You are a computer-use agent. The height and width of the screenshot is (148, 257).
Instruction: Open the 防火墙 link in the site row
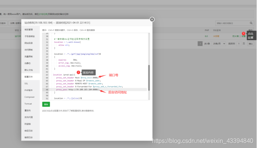235,36
